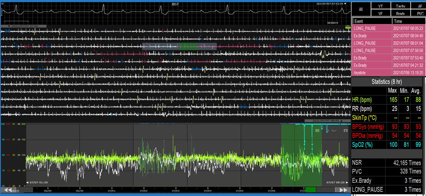This screenshot has height=196, width=426.
Task: Filter events by Brady
Action: pyautogui.click(x=401, y=13)
